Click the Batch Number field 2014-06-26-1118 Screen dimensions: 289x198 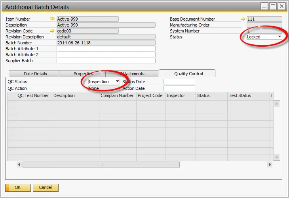[106, 43]
